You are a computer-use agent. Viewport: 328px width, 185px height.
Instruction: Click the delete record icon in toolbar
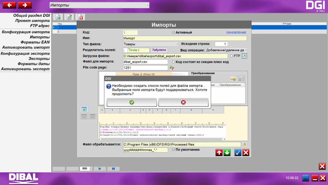[x=80, y=17]
